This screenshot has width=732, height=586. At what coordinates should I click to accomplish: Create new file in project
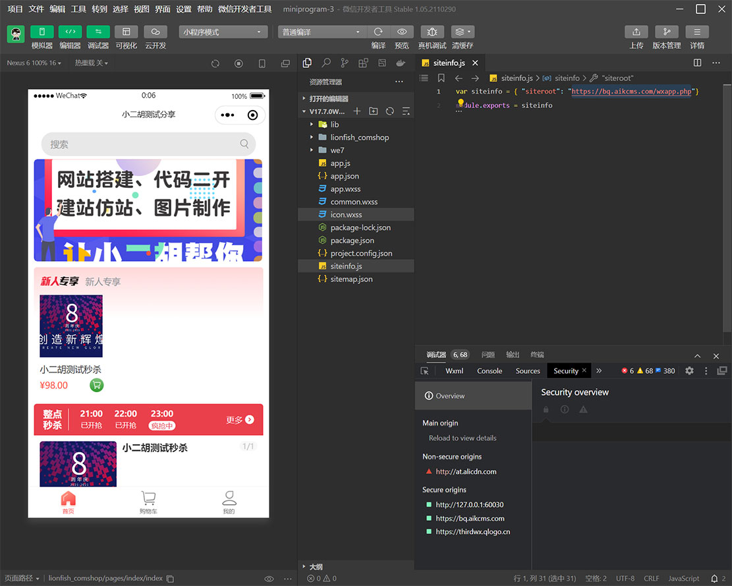coord(357,111)
